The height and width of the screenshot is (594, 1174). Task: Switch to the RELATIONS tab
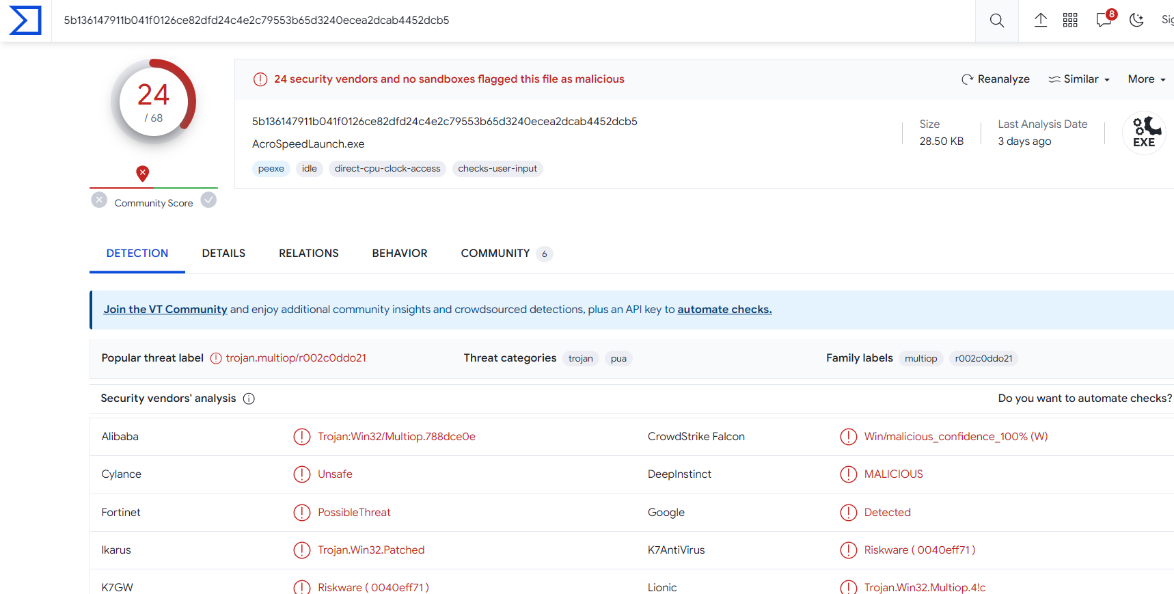[309, 254]
